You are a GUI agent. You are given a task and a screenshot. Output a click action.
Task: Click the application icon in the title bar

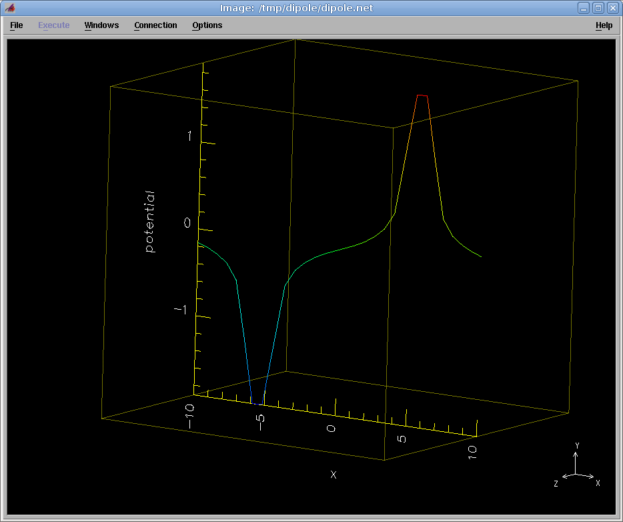10,8
